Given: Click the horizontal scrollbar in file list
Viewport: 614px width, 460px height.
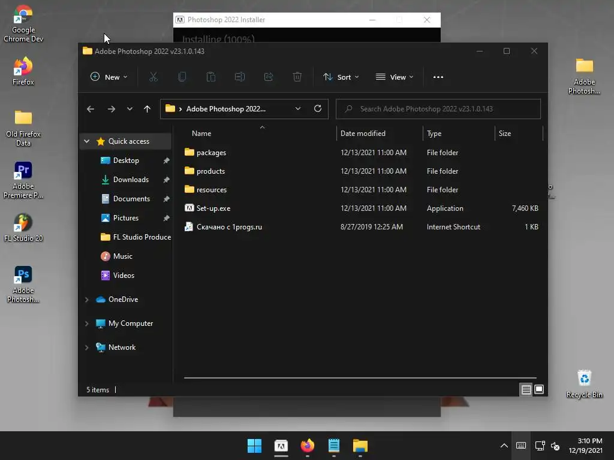Looking at the screenshot, I should click(360, 378).
